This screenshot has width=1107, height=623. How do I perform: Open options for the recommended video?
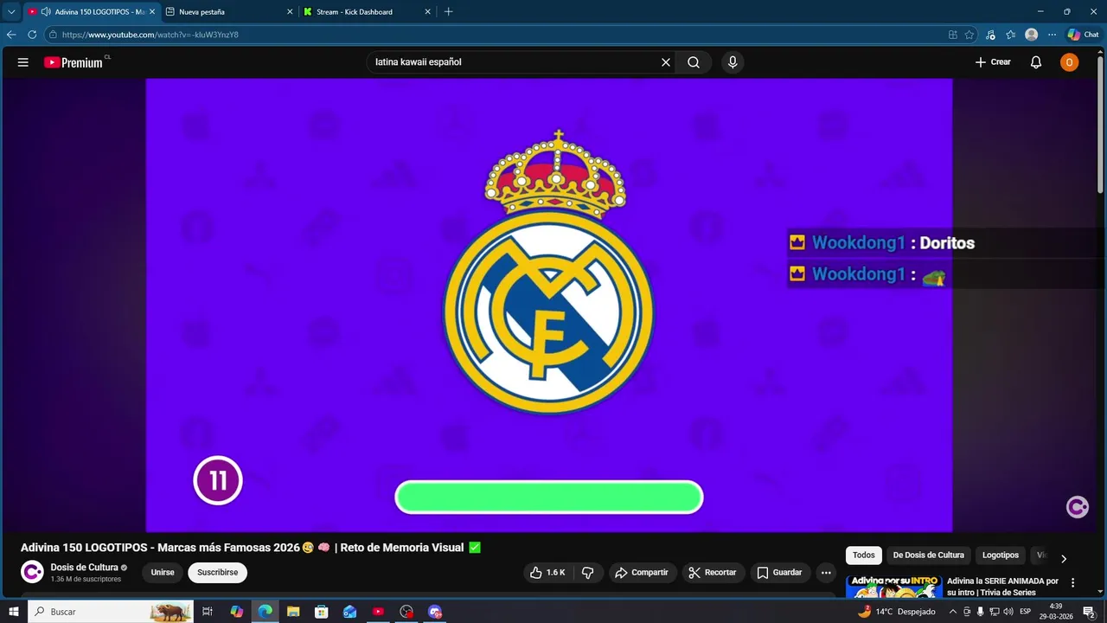[1073, 583]
